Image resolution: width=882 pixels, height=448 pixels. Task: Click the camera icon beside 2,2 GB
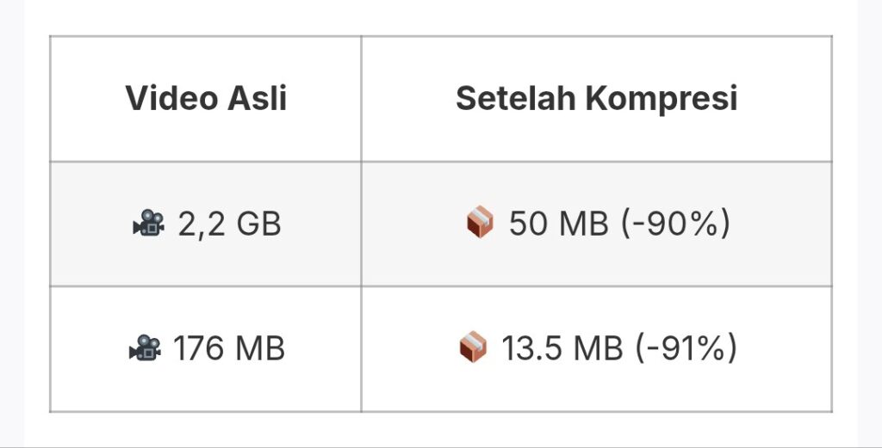(147, 224)
